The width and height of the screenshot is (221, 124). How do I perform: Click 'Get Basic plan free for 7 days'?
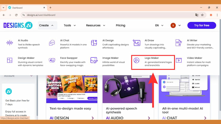pos(17,102)
